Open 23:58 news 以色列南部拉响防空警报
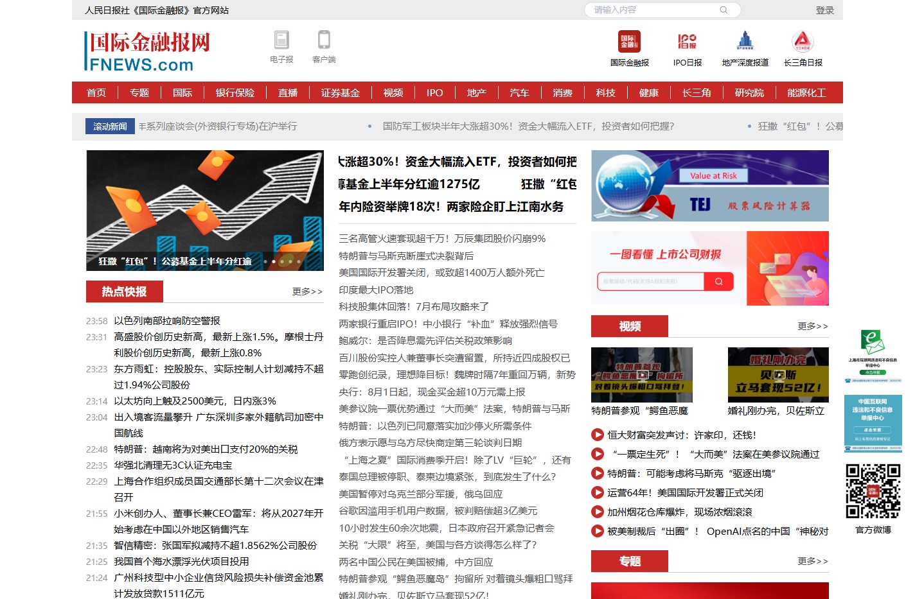915x599 pixels. point(167,320)
